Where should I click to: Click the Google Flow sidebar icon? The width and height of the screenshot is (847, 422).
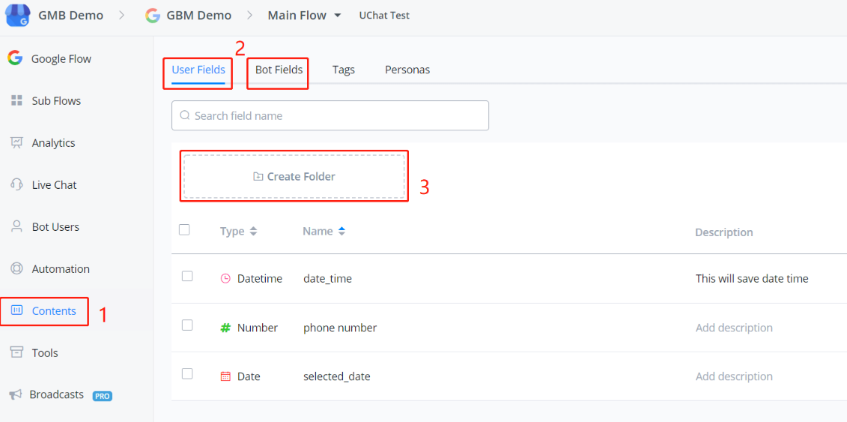[15, 58]
